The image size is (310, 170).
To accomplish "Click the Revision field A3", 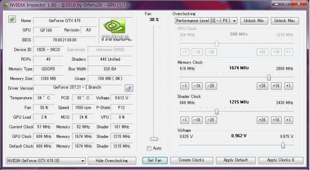I will pyautogui.click(x=88, y=30).
